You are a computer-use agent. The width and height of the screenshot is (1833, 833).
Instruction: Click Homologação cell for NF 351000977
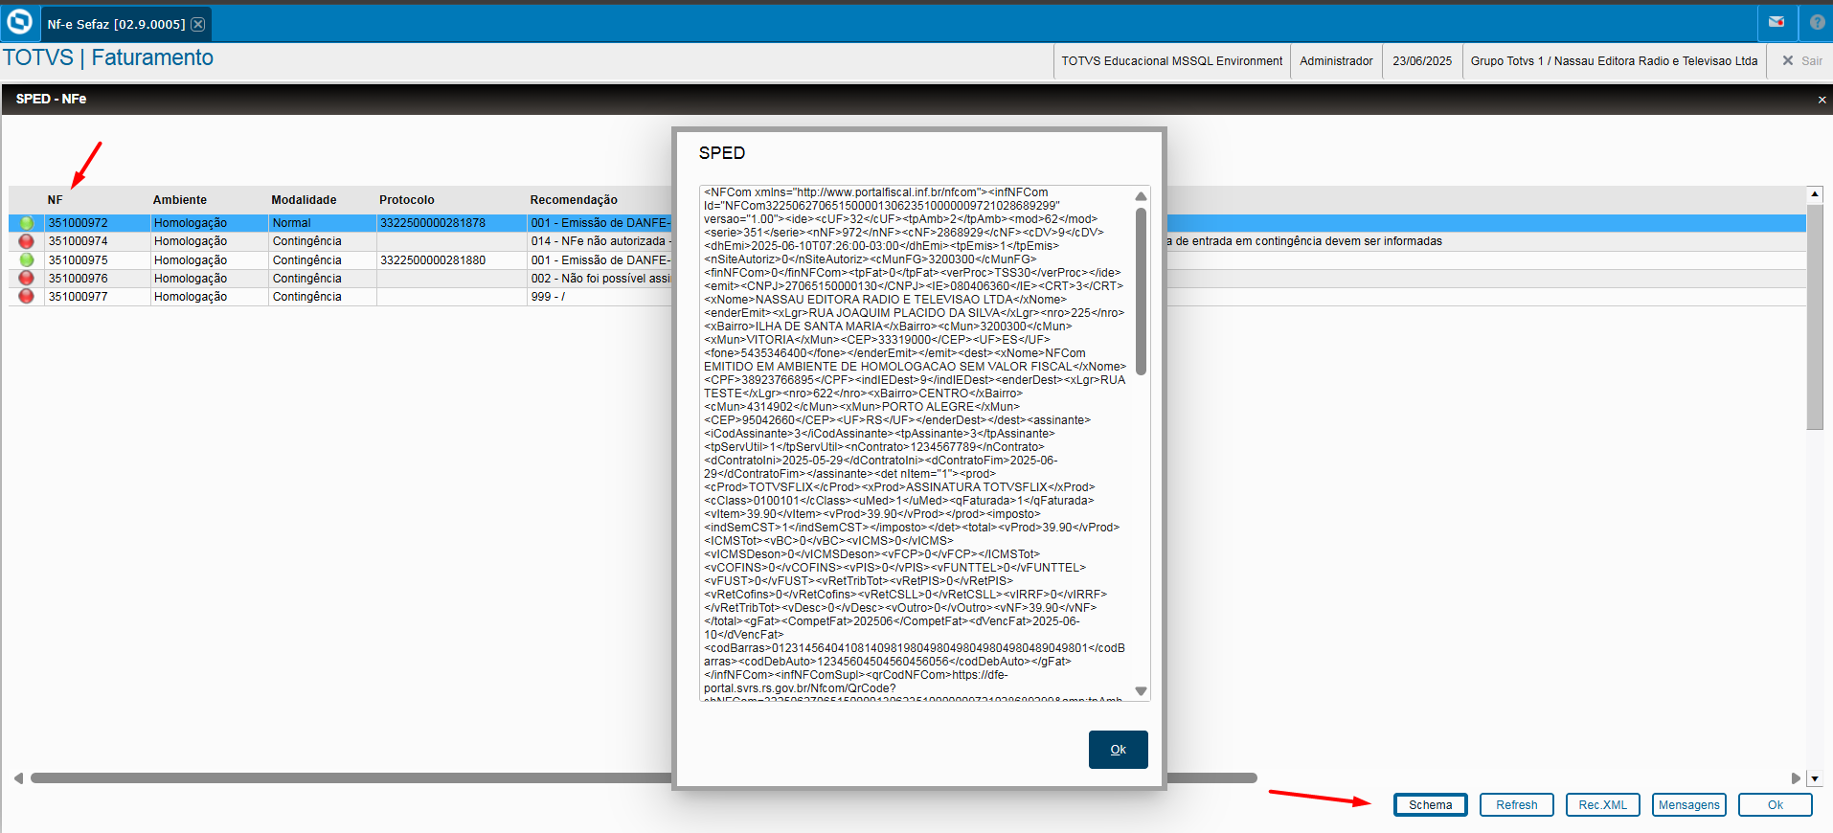pos(209,296)
